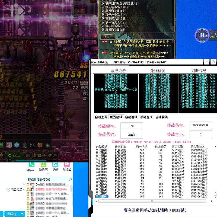
Task: Open 群视频 group video icon
Action: [67, 165]
